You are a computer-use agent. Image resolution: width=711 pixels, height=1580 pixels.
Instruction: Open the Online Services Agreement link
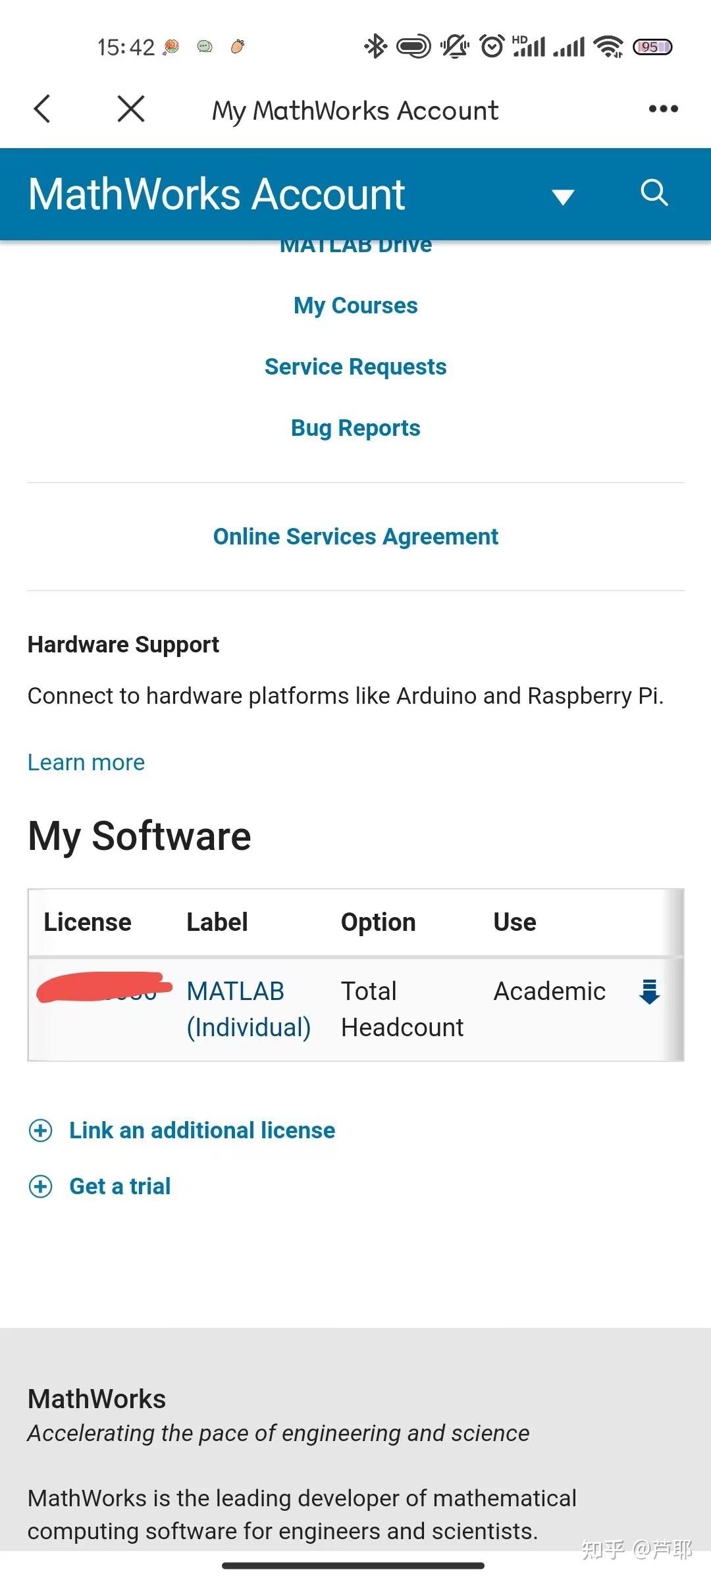tap(355, 537)
